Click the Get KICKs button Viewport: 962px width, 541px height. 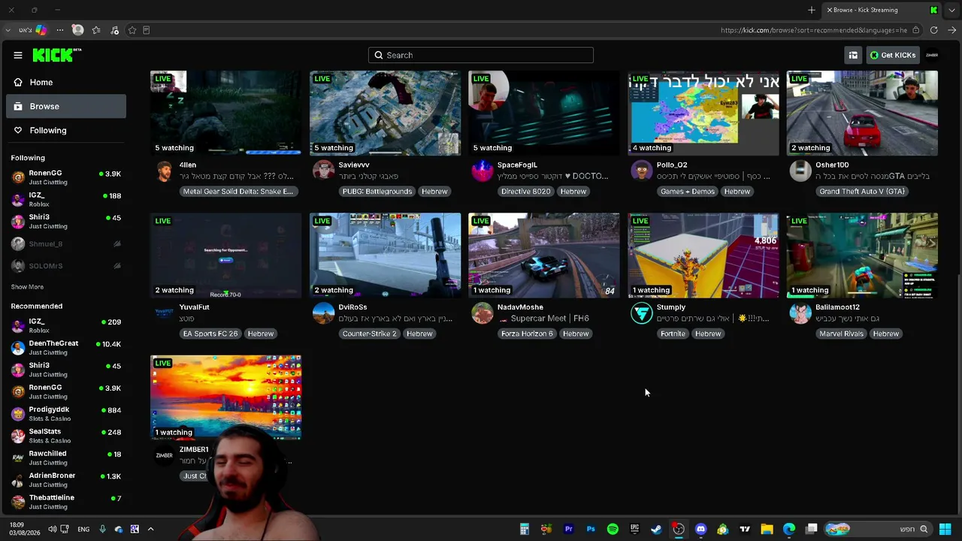coord(893,55)
